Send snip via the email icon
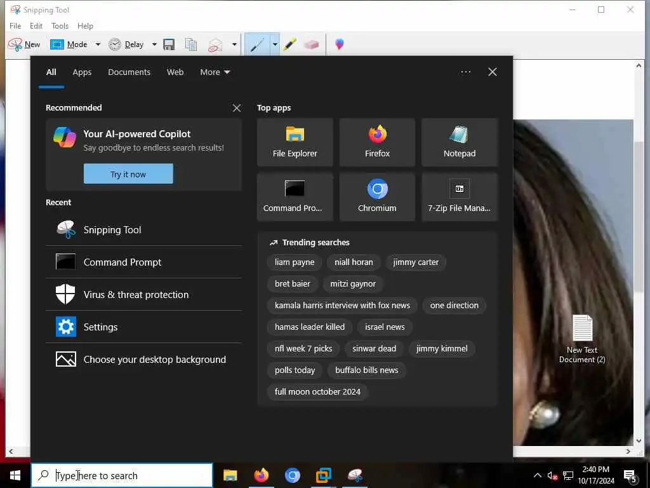This screenshot has height=488, width=650. [215, 45]
